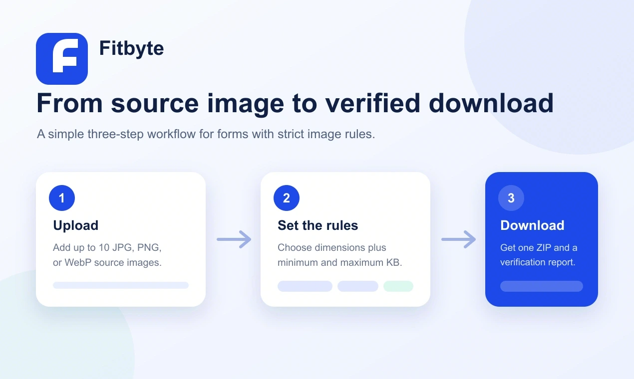Viewport: 634px width, 379px height.
Task: Click the green pill in Set the rules card
Action: pyautogui.click(x=398, y=286)
